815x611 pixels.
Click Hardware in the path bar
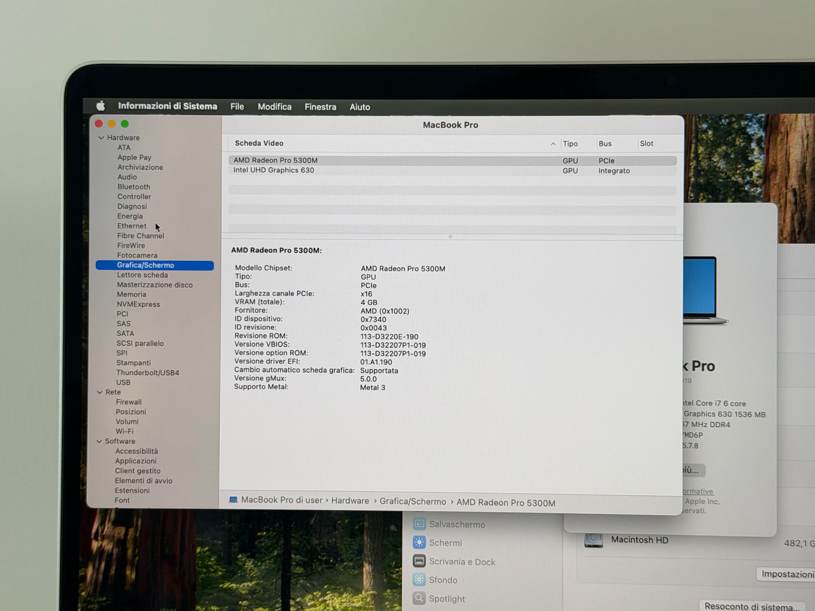coord(350,501)
